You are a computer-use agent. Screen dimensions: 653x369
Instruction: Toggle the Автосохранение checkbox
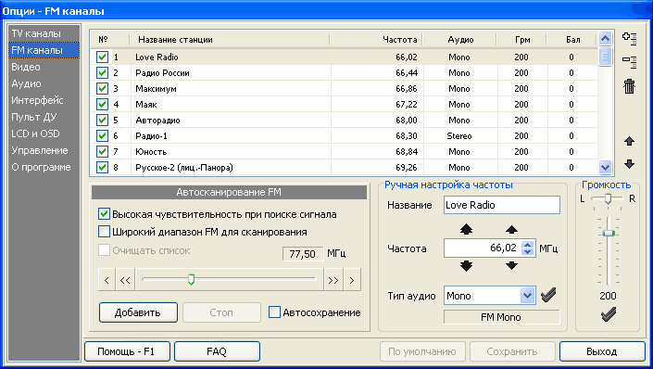click(274, 312)
